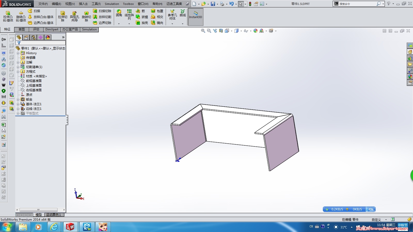The width and height of the screenshot is (413, 232).
Task: Open the DisplayManager tab icon
Action: [x=48, y=37]
